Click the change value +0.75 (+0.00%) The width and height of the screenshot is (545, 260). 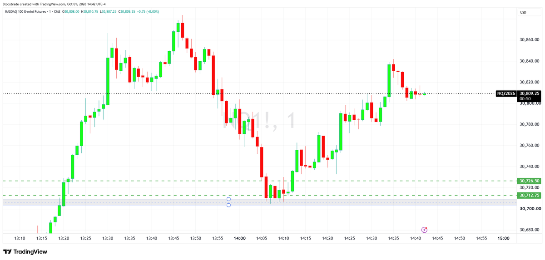149,11
